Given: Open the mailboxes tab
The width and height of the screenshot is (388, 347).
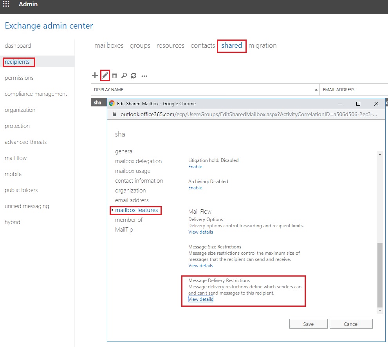Looking at the screenshot, I should coord(109,45).
